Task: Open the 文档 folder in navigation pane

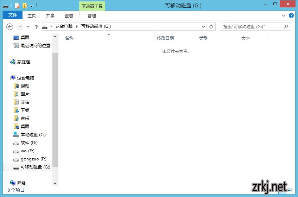Action: coord(25,102)
